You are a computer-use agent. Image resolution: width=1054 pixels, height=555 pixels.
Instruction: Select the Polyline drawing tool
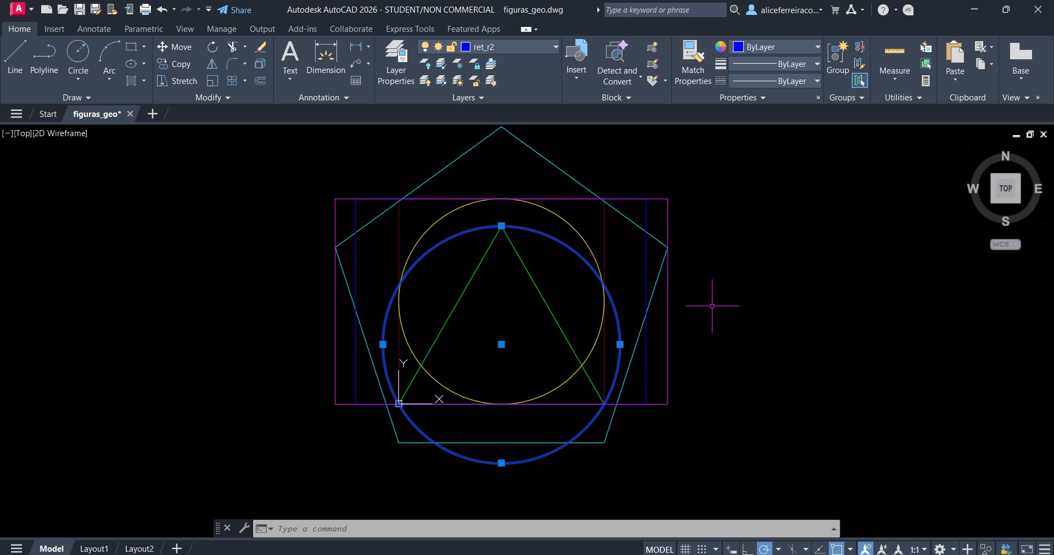44,58
